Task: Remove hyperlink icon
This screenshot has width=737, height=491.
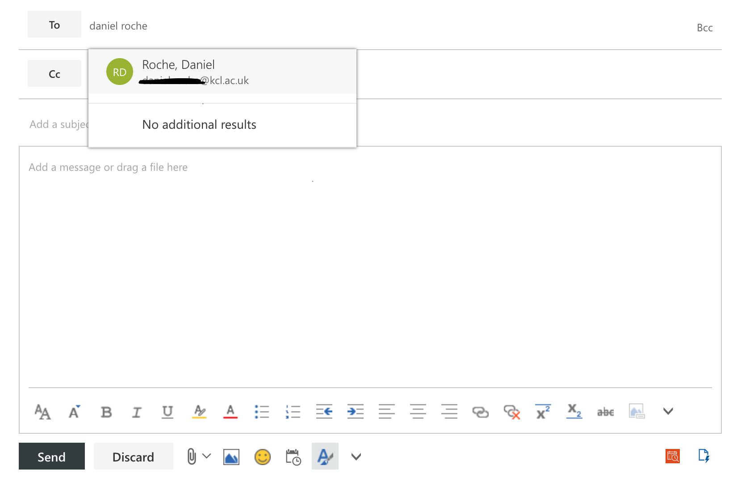Action: coord(512,412)
